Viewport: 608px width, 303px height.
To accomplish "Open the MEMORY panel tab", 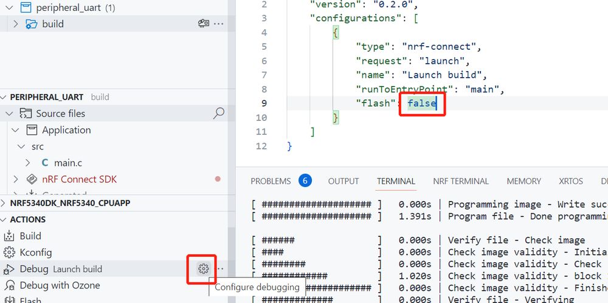I will pos(523,181).
